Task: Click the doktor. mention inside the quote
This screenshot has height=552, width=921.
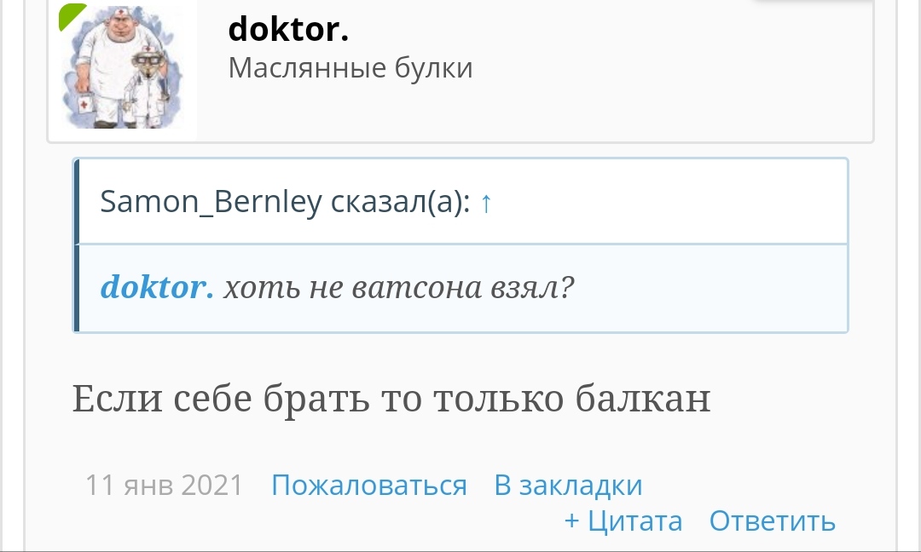Action: pyautogui.click(x=156, y=288)
